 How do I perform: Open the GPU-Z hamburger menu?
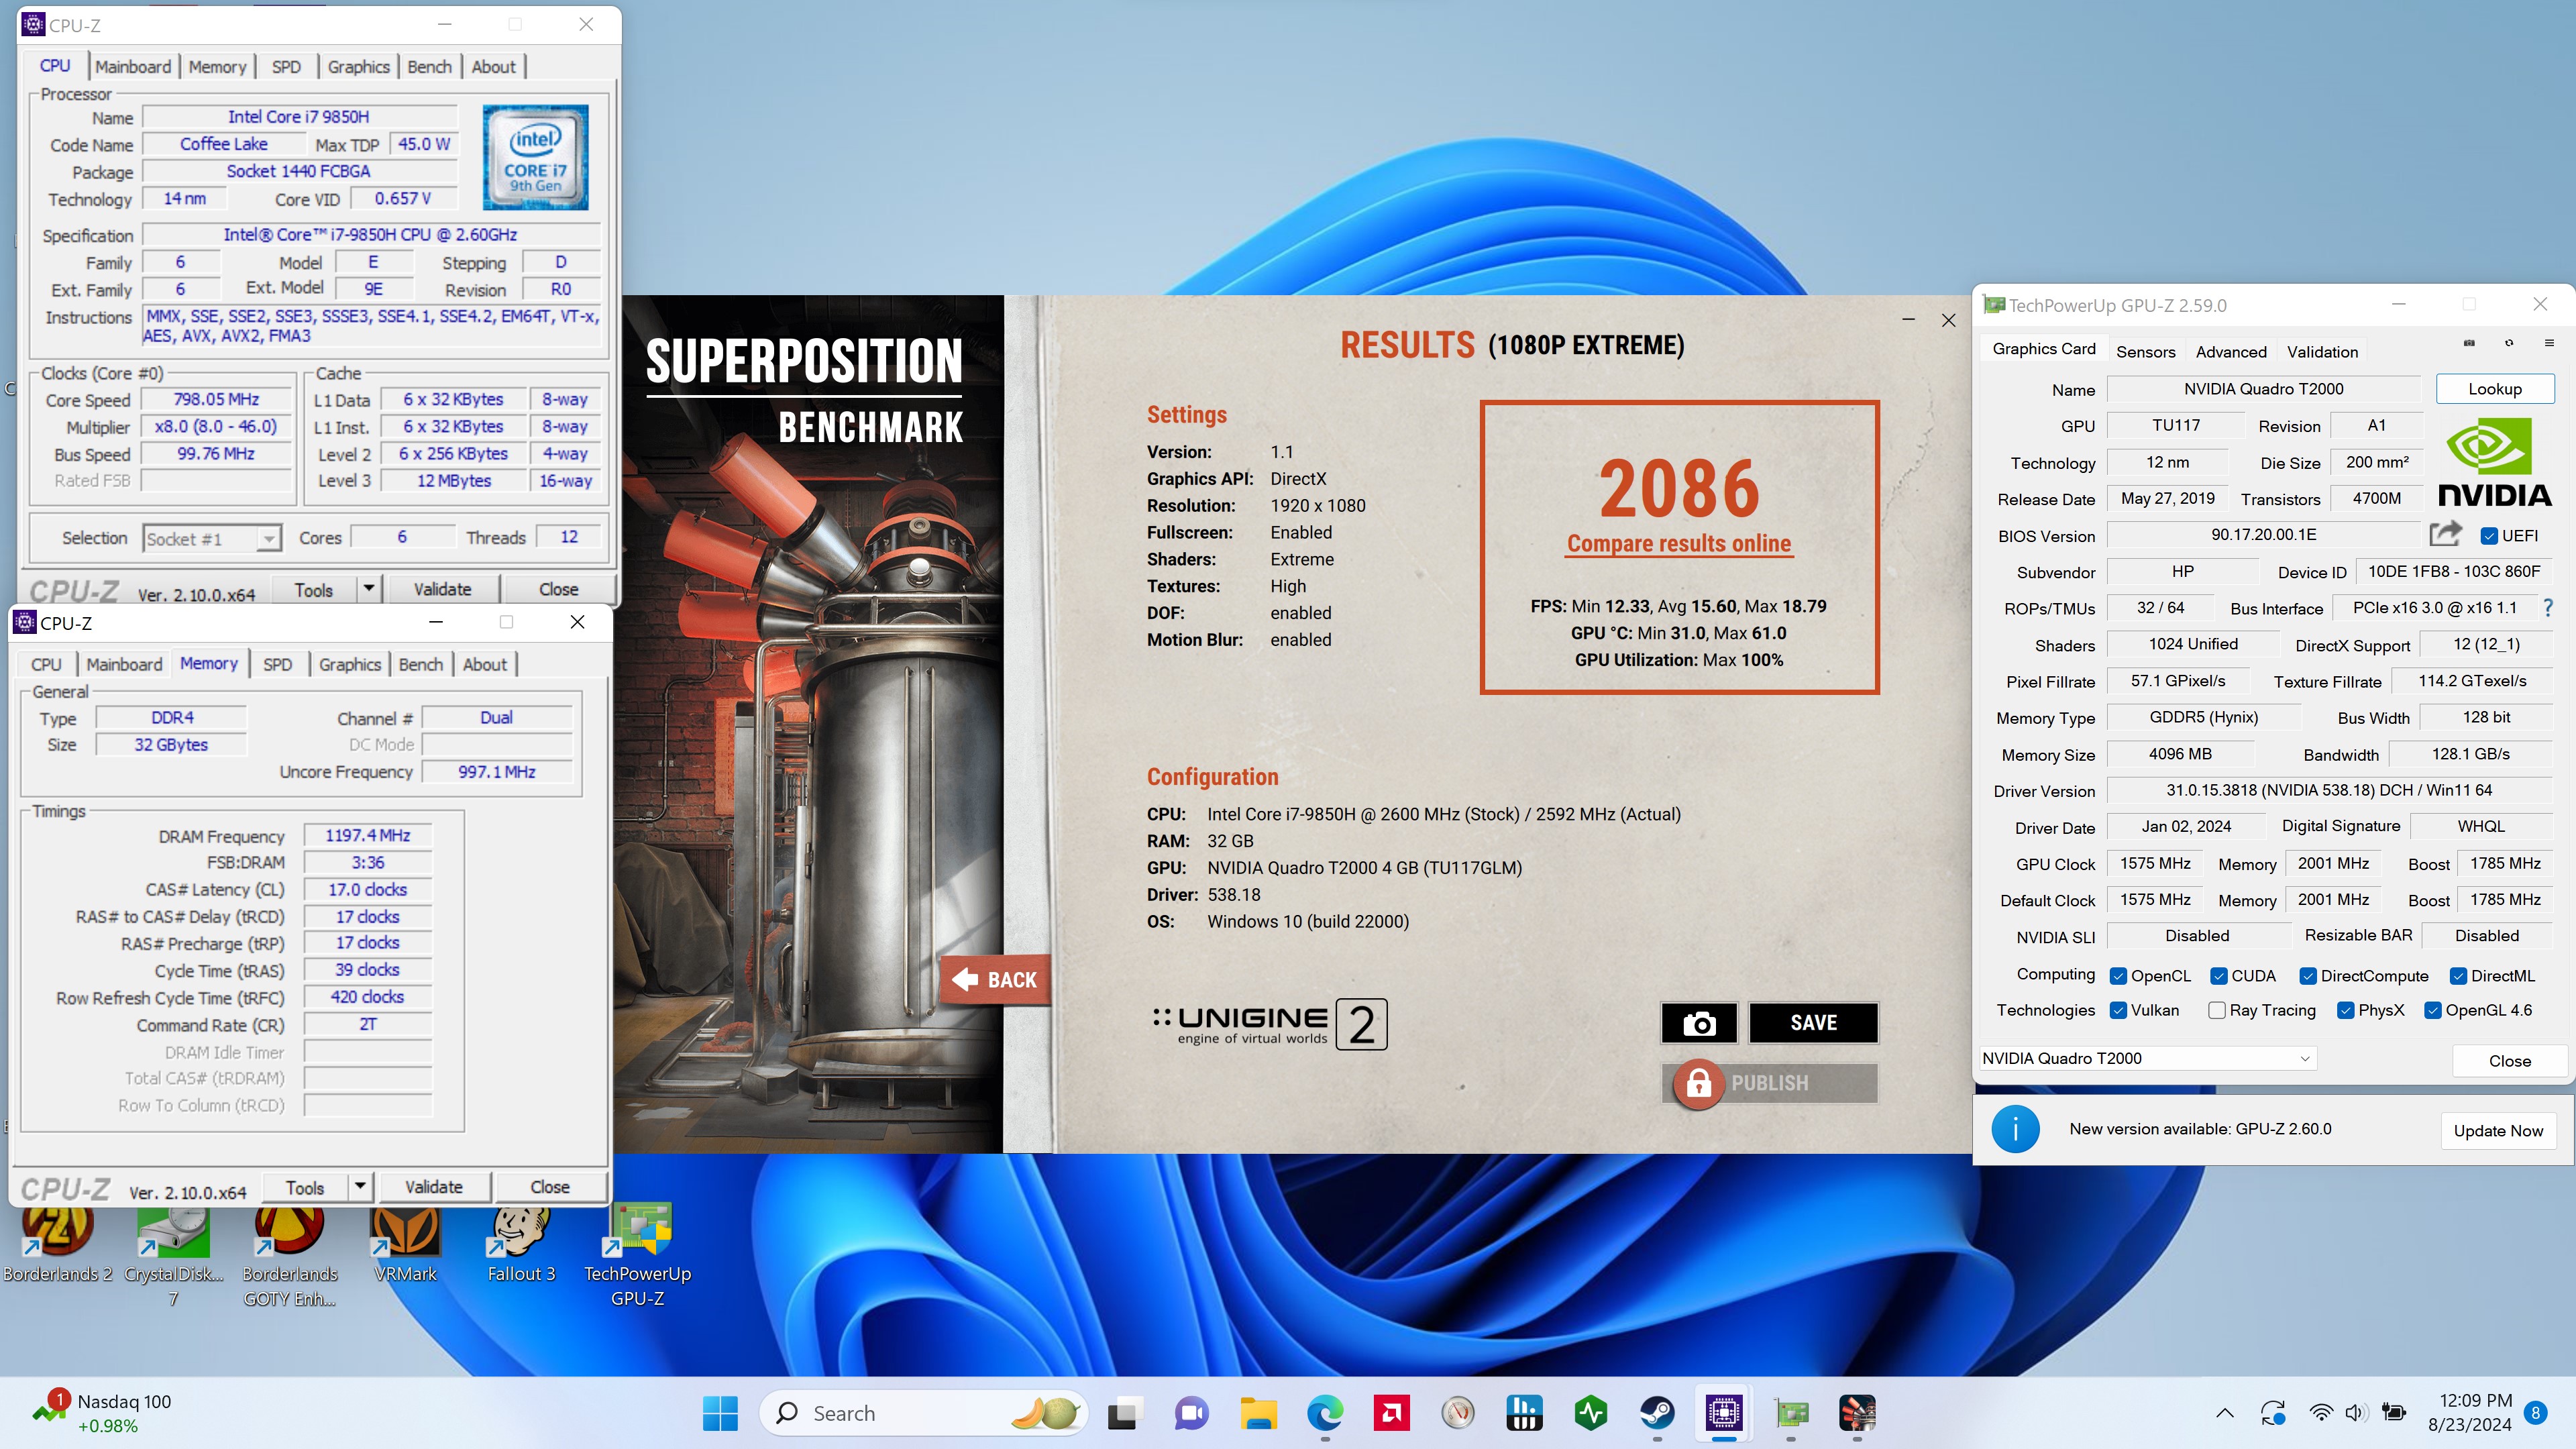pos(2549,343)
